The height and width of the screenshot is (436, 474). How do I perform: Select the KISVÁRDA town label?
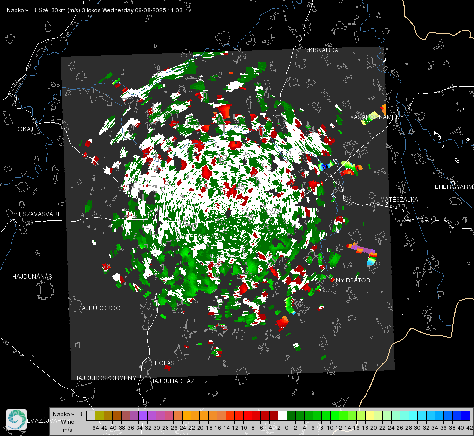323,50
